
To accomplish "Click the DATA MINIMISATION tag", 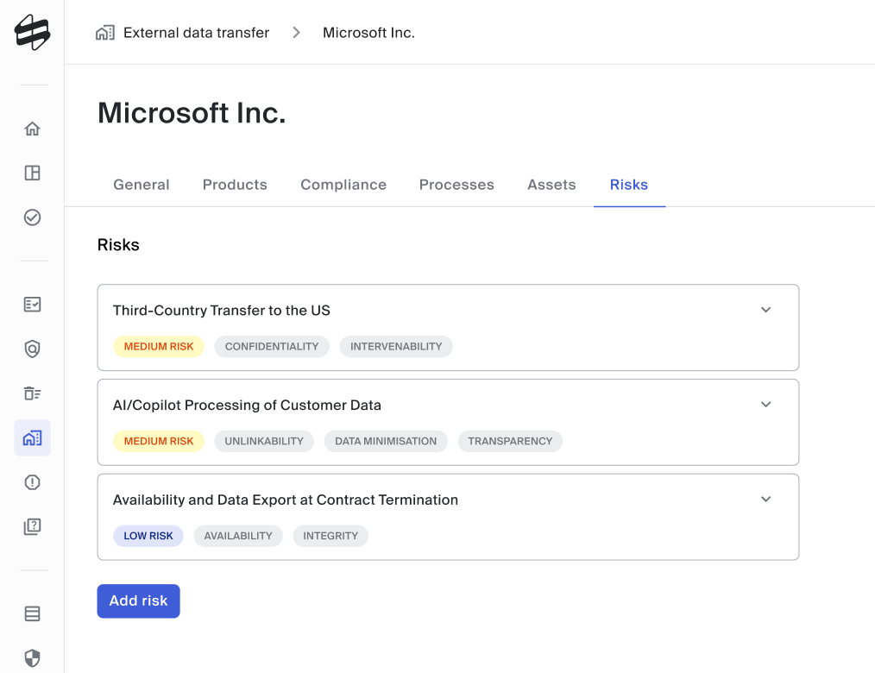I will (386, 442).
